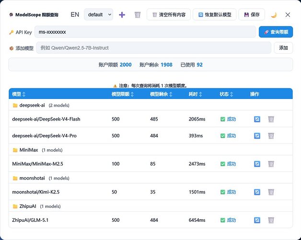Sort by the 模型 column header
Screen dimensions: 301x240
click(x=19, y=94)
